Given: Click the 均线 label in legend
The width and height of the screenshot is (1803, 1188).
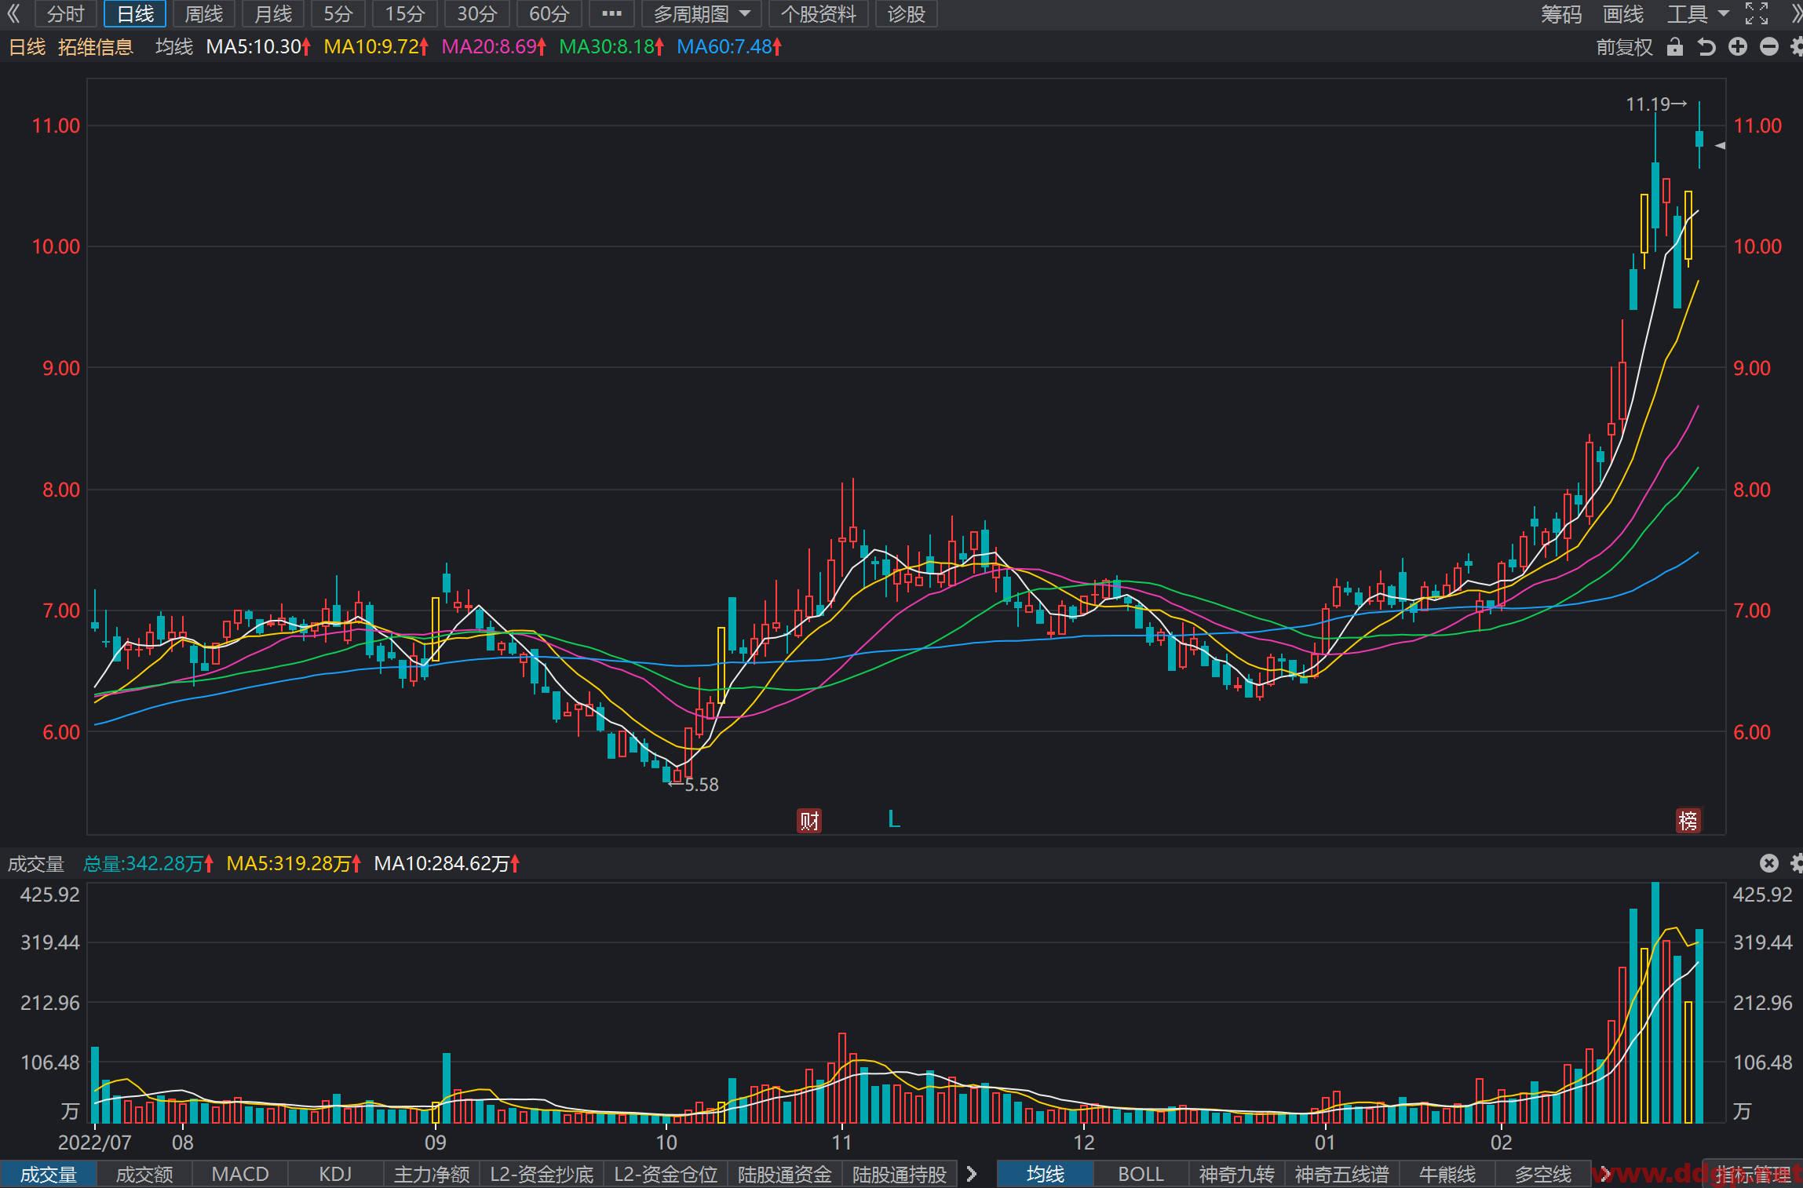Looking at the screenshot, I should (x=174, y=47).
